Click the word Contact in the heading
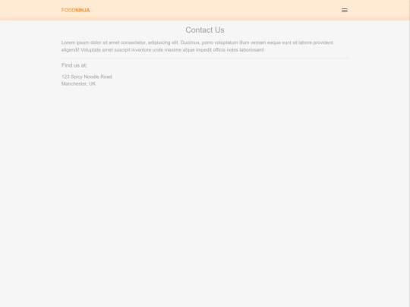This screenshot has height=307, width=410. [199, 30]
